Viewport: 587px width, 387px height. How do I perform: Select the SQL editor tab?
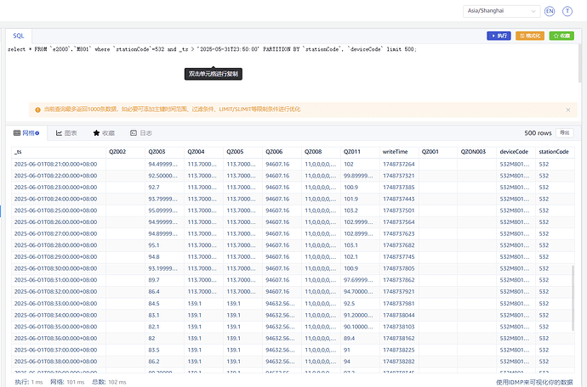18,36
